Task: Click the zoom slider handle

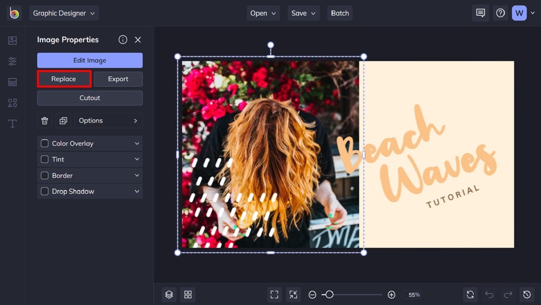Action: tap(329, 295)
